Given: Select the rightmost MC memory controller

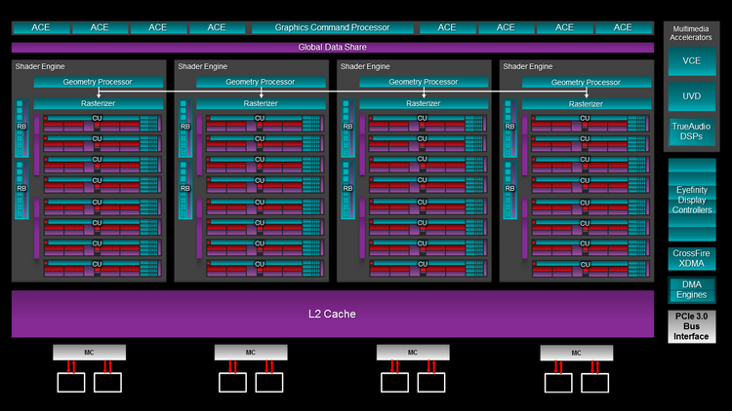Looking at the screenshot, I should [x=576, y=352].
